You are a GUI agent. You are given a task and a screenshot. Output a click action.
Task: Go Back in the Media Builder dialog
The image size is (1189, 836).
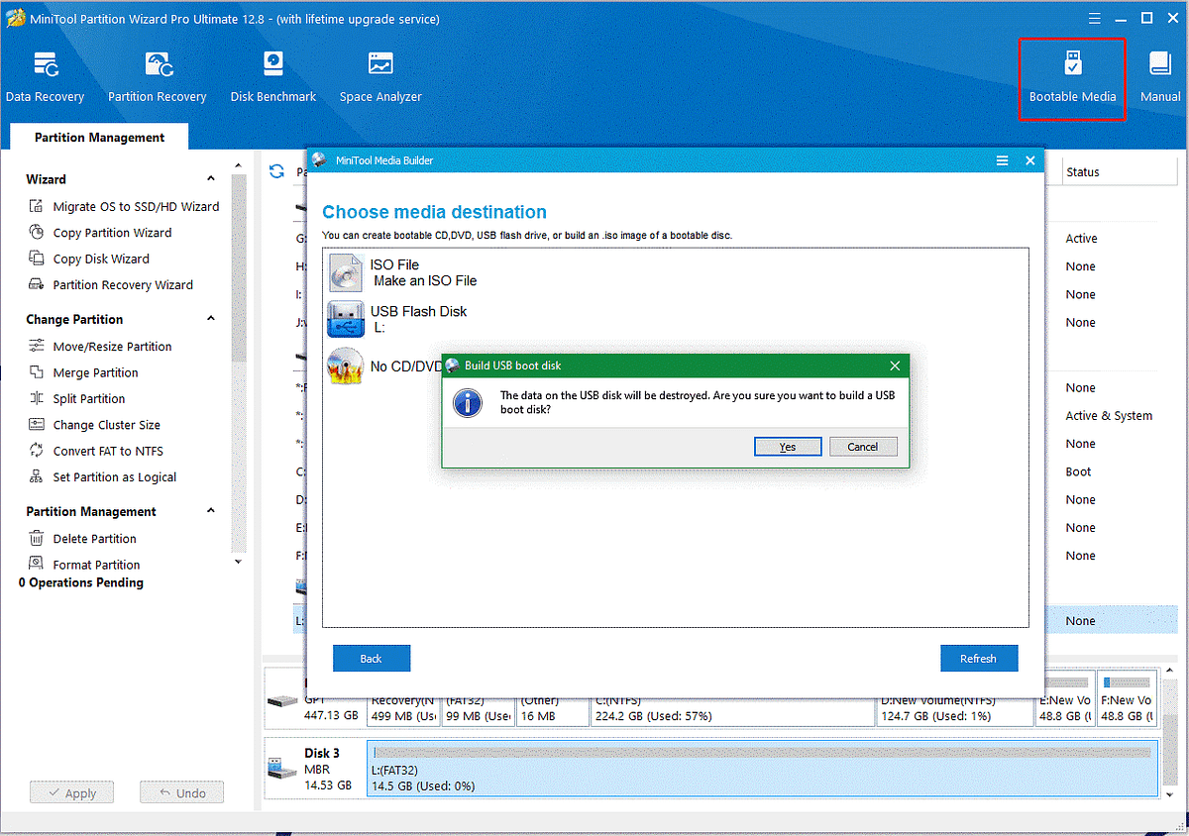point(372,658)
